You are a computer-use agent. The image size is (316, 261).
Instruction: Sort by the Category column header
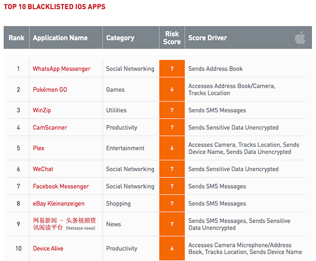pyautogui.click(x=120, y=38)
